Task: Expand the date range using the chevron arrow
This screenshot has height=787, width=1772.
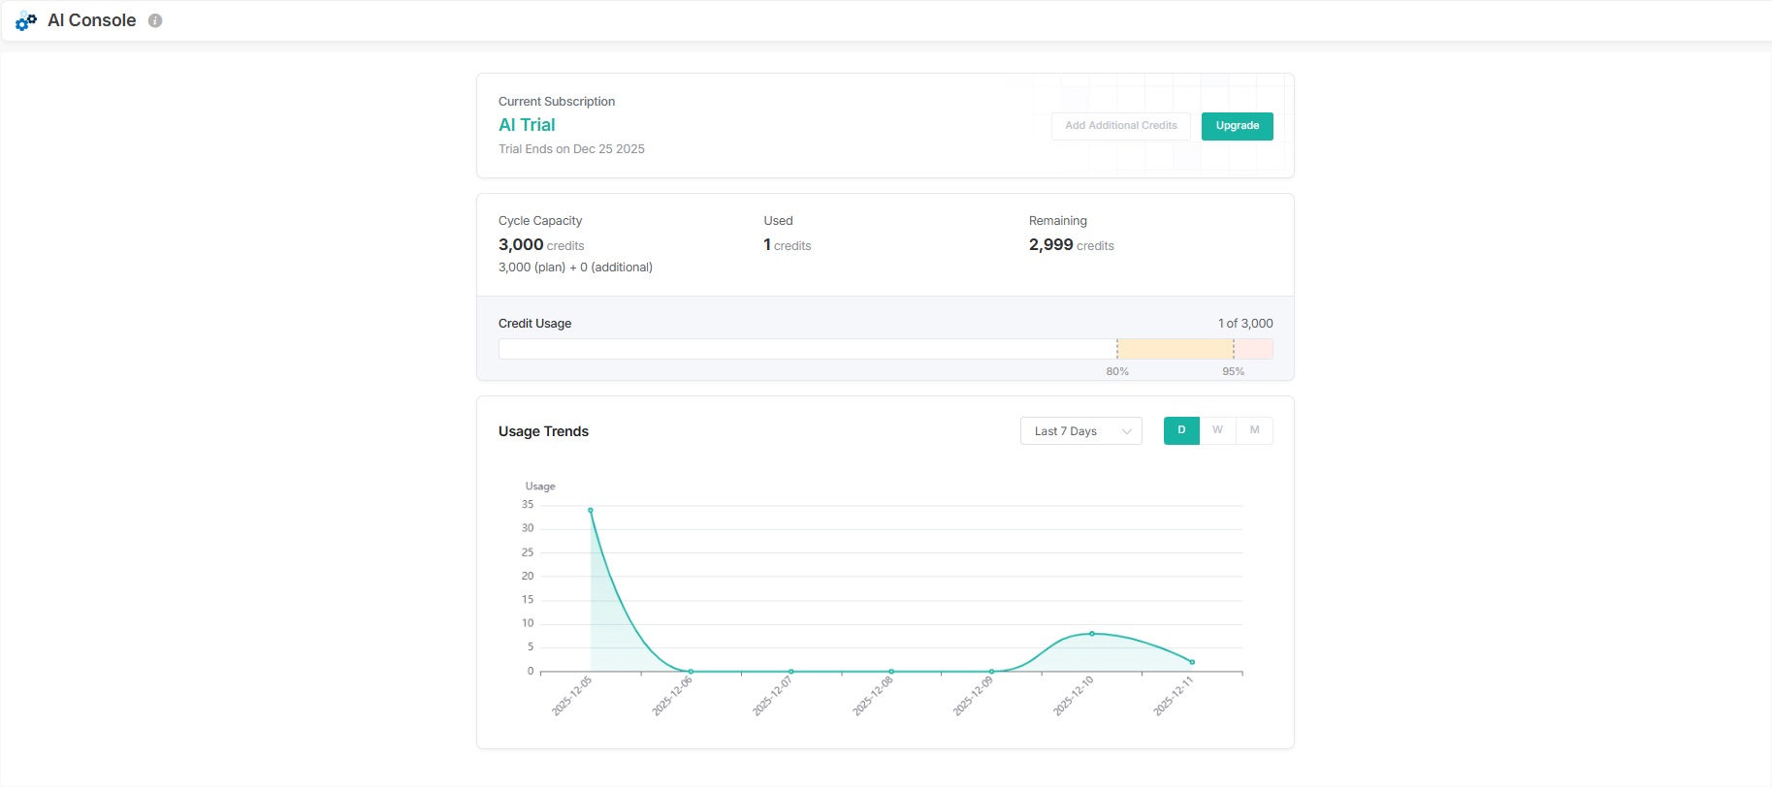Action: click(1126, 431)
